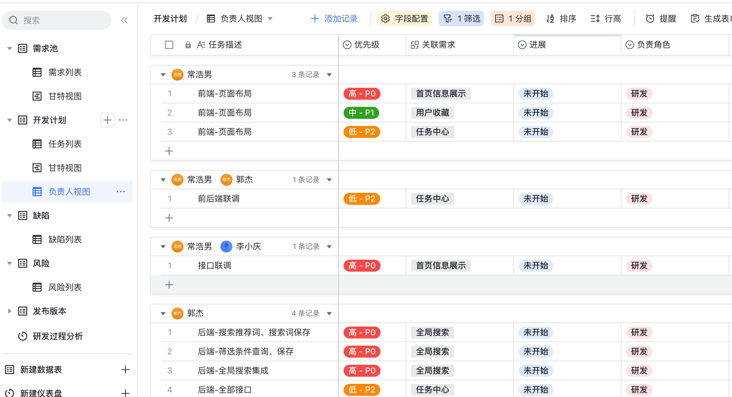The height and width of the screenshot is (397, 732).
Task: Expand the 发布版本 tree node
Action: click(x=10, y=311)
